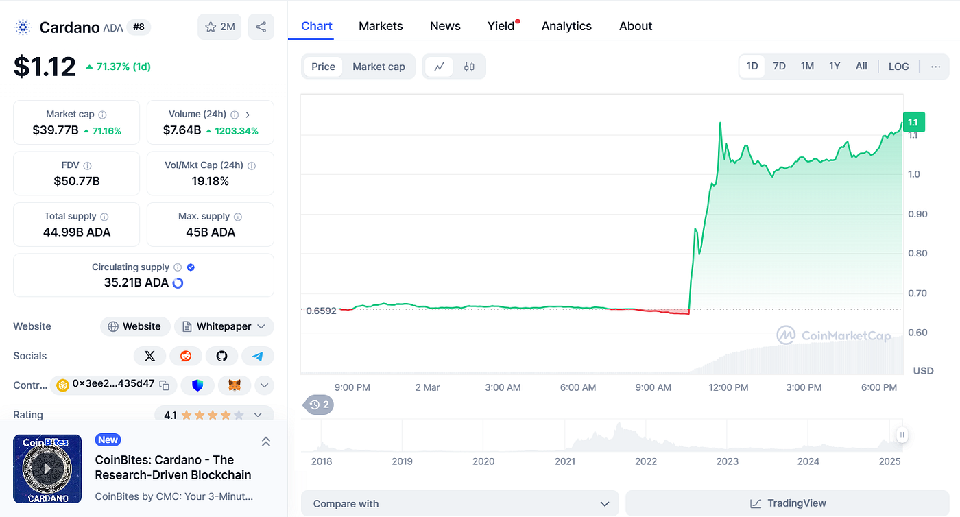Click the New badge on CoinBites
The height and width of the screenshot is (517, 960).
[108, 440]
